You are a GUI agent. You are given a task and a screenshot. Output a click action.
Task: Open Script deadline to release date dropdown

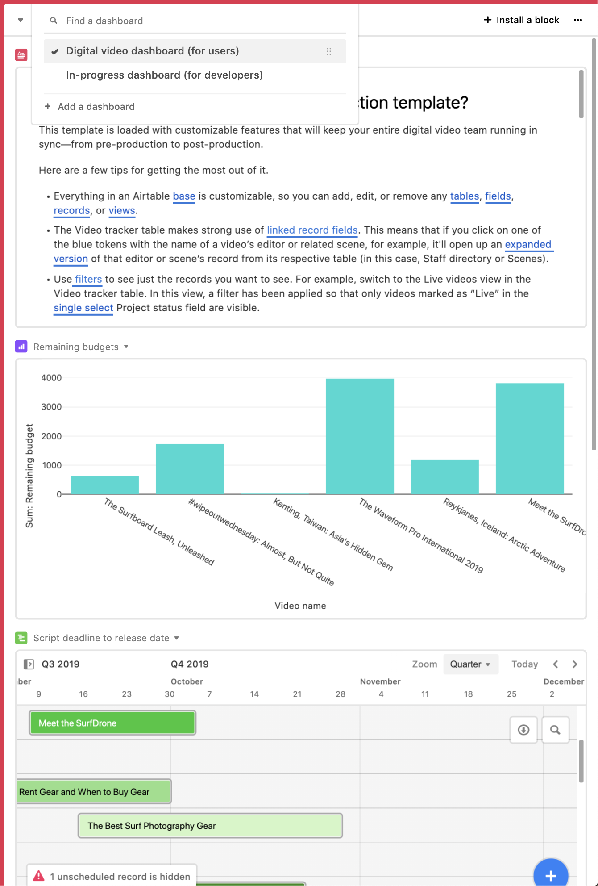pyautogui.click(x=177, y=638)
